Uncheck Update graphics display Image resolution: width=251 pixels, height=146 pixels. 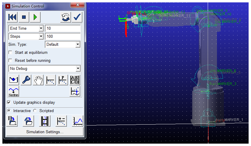9,103
